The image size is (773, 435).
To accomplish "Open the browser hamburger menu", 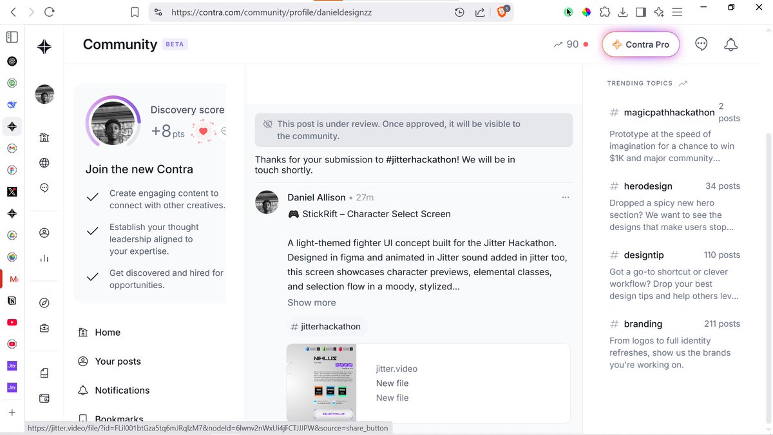I will [x=677, y=12].
